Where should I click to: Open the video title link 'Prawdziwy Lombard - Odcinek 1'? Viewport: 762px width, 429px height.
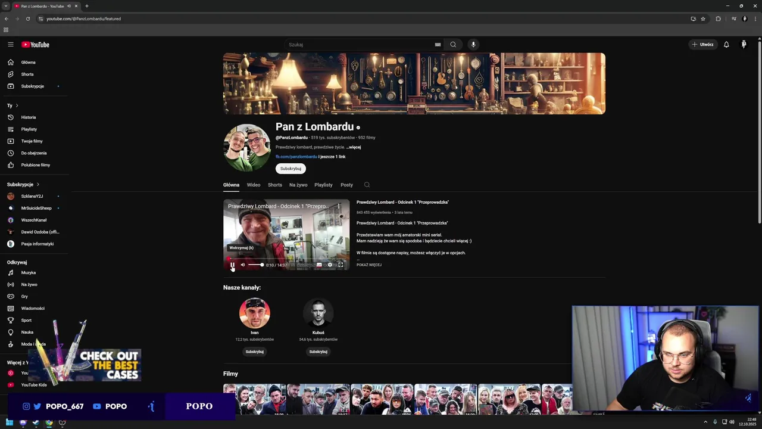click(x=402, y=202)
